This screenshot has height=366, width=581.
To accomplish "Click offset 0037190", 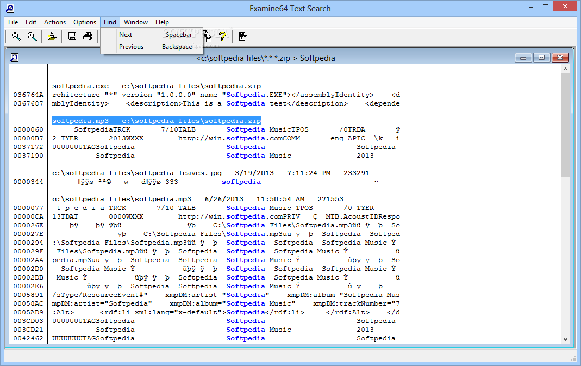I will (x=28, y=156).
